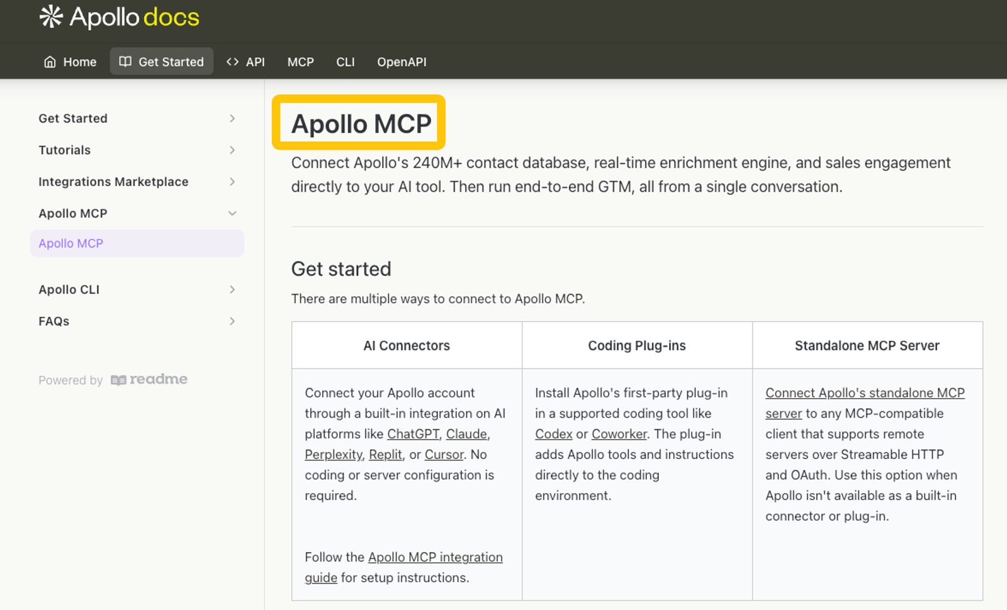Click the Home house icon
The height and width of the screenshot is (610, 1007).
(50, 62)
